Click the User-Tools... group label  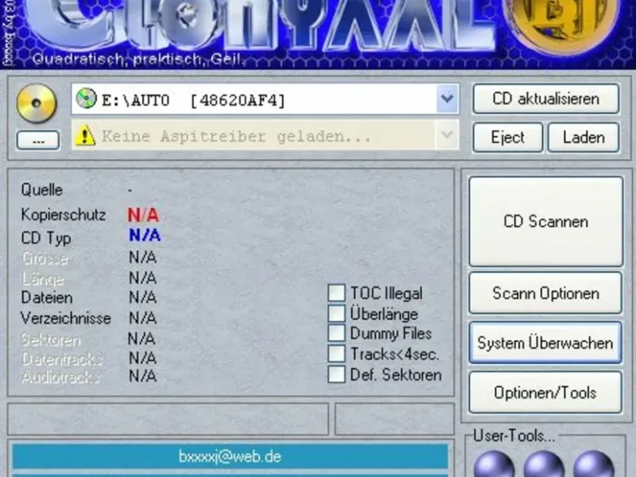(514, 436)
